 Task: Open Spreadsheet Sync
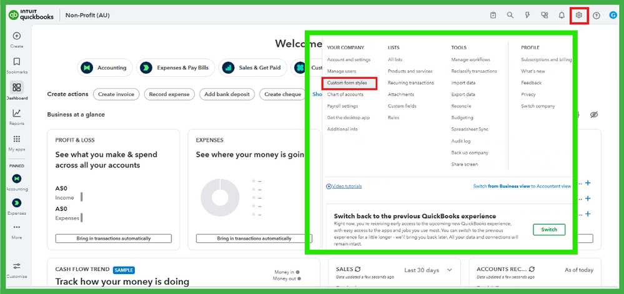point(470,129)
